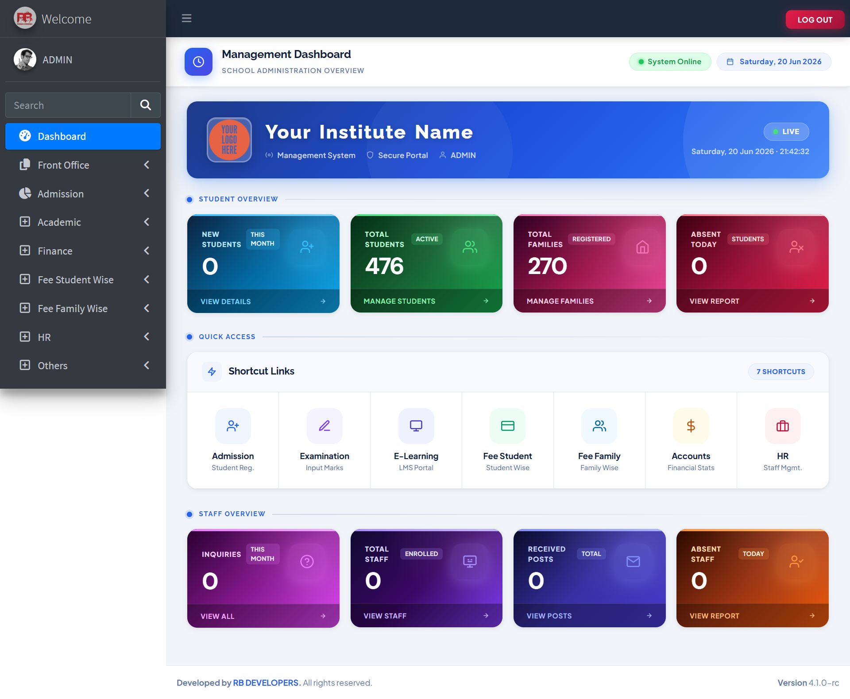Open the E-Learning monitor shortcut icon
The width and height of the screenshot is (850, 699).
click(416, 426)
